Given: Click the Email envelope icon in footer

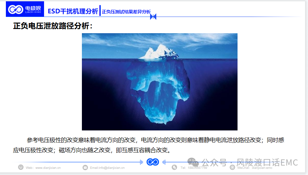Looking at the screenshot, I should [x=85, y=168].
